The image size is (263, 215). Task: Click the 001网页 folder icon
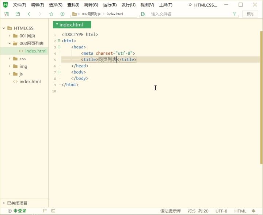coord(15,36)
